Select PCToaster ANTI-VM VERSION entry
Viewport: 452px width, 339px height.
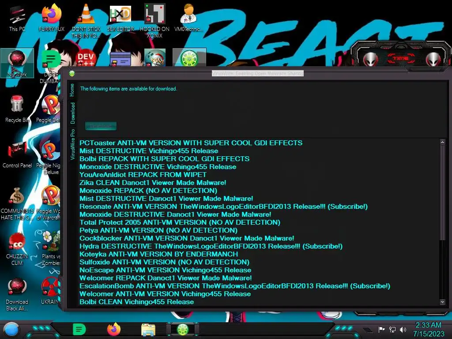pyautogui.click(x=191, y=143)
